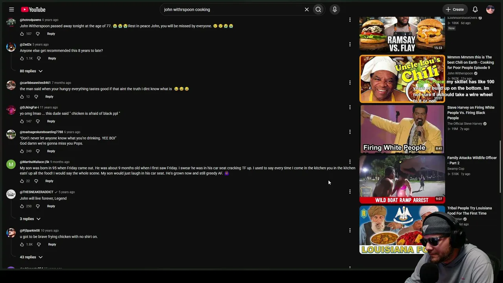Open the notifications bell

[475, 9]
